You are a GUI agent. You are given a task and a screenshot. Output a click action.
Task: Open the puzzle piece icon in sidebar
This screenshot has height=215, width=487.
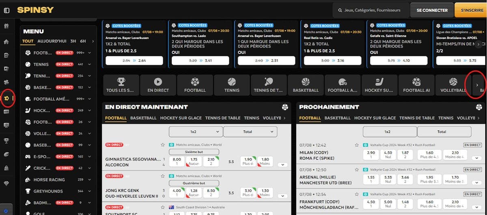pos(6,83)
